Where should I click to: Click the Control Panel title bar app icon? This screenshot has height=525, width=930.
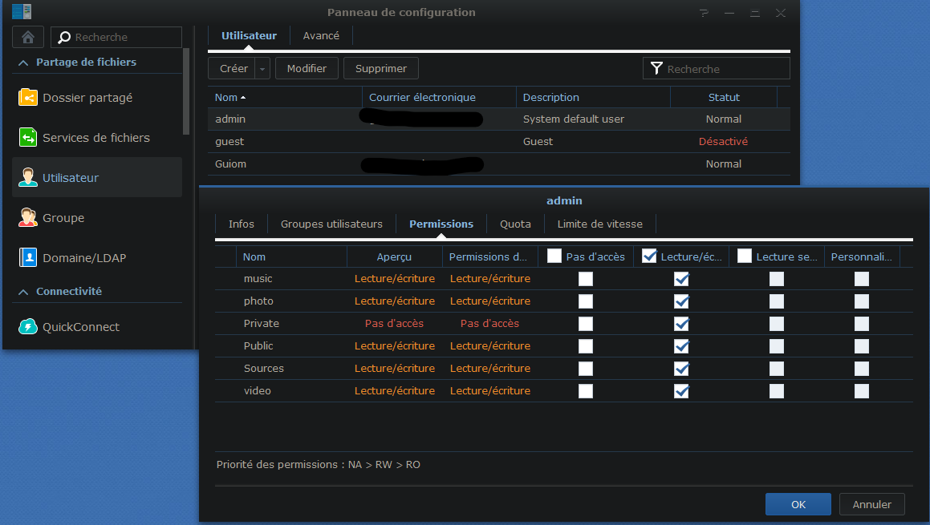click(22, 11)
